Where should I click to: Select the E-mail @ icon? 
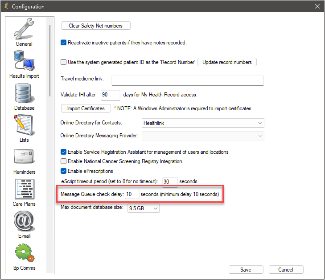pos(24,221)
